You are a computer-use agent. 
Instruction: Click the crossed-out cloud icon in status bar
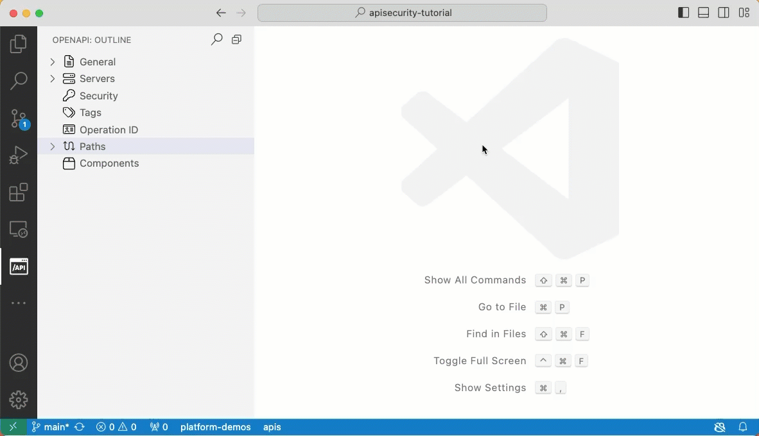tap(720, 427)
